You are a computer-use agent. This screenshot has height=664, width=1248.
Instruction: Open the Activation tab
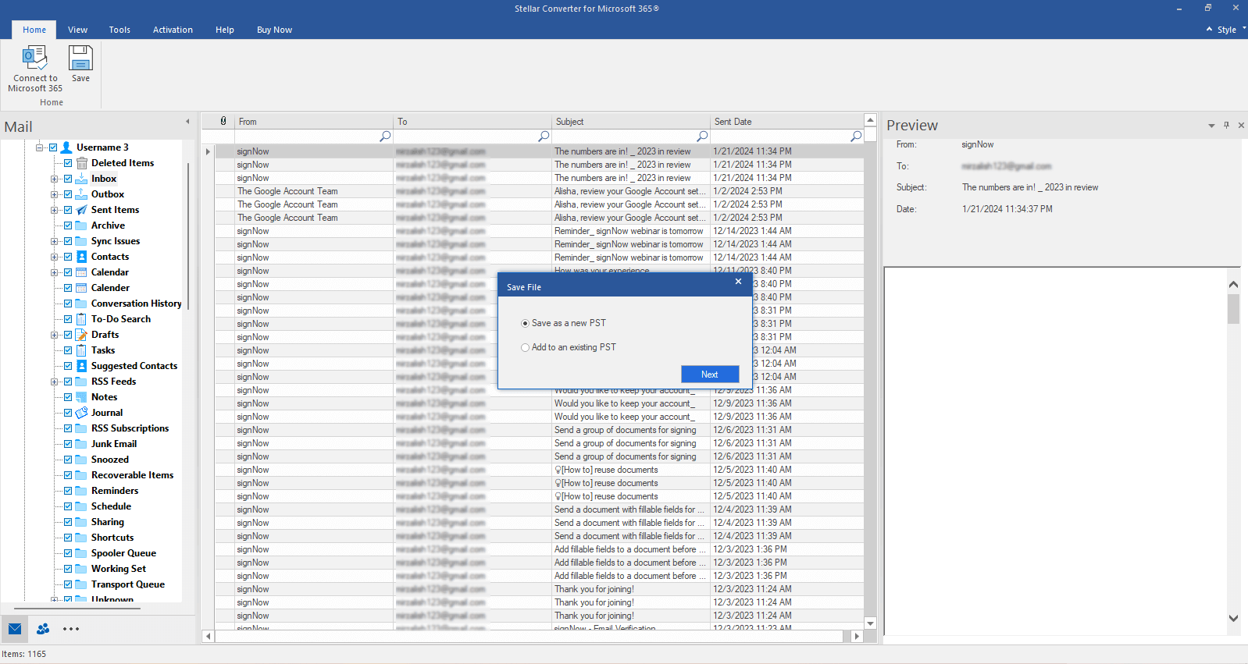pos(173,30)
